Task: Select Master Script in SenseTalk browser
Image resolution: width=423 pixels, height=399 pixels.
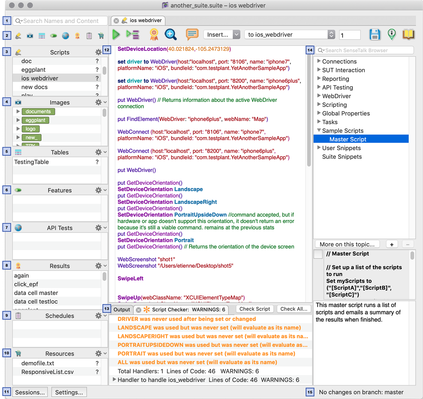Action: point(348,139)
